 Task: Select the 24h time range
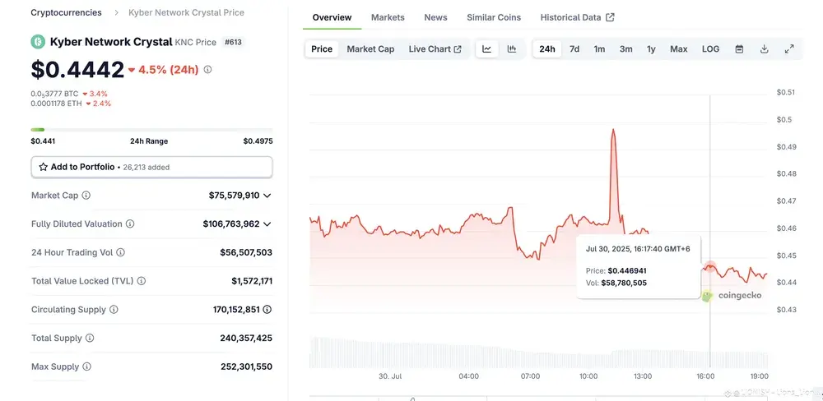coord(547,48)
